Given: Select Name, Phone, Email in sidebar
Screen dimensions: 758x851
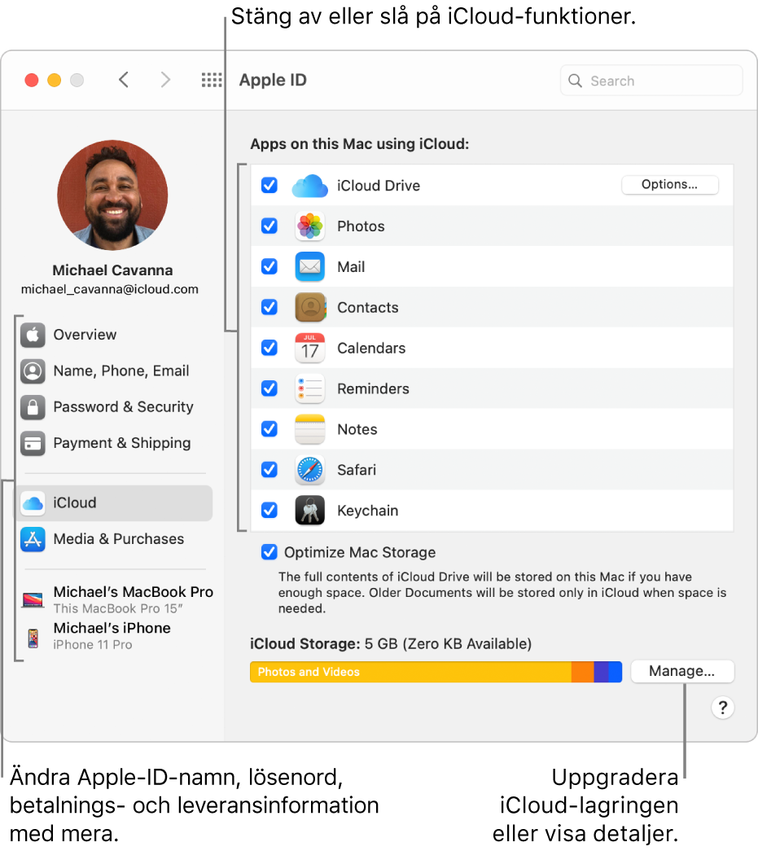Looking at the screenshot, I should pyautogui.click(x=121, y=371).
